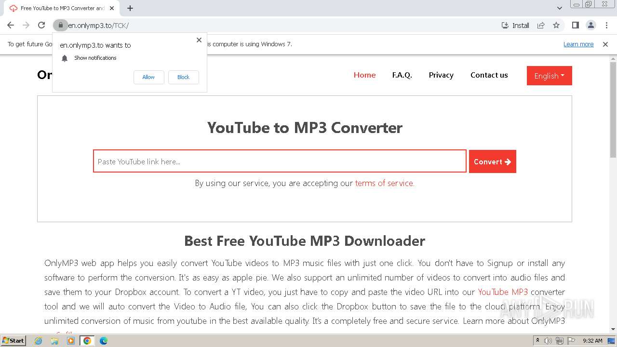Viewport: 617px width, 347px height.
Task: Open a new tab with plus button
Action: (130, 8)
